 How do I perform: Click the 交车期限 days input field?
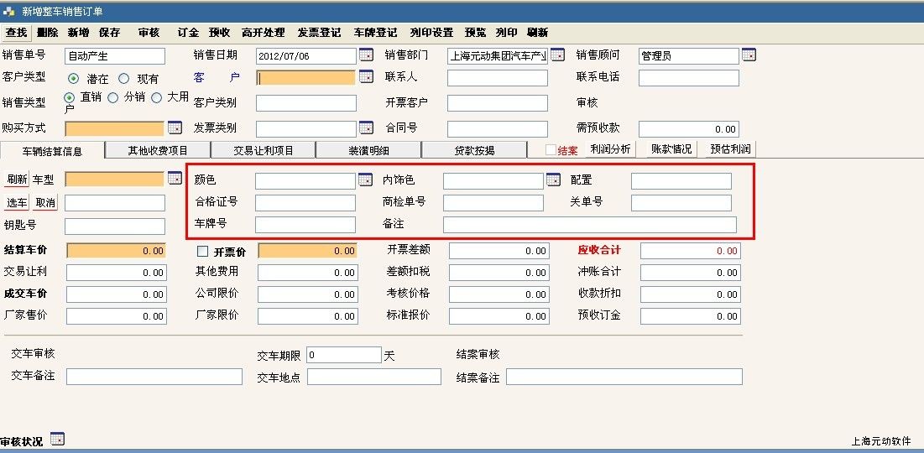click(x=343, y=355)
